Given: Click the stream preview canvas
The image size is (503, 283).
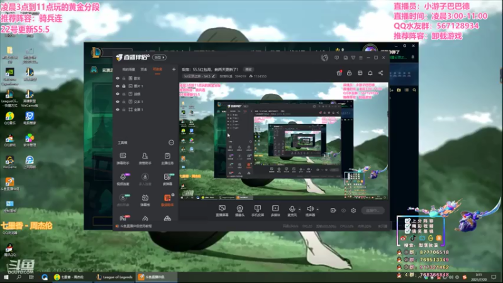Looking at the screenshot, I should pyautogui.click(x=284, y=141).
